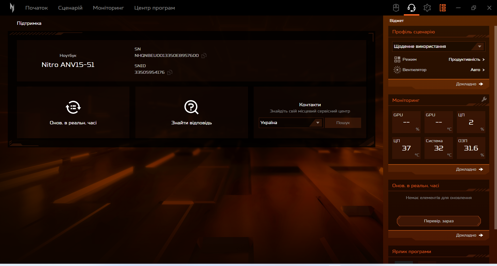The height and width of the screenshot is (266, 497).
Task: Click the Немає елементів для оновлення message
Action: tap(439, 198)
